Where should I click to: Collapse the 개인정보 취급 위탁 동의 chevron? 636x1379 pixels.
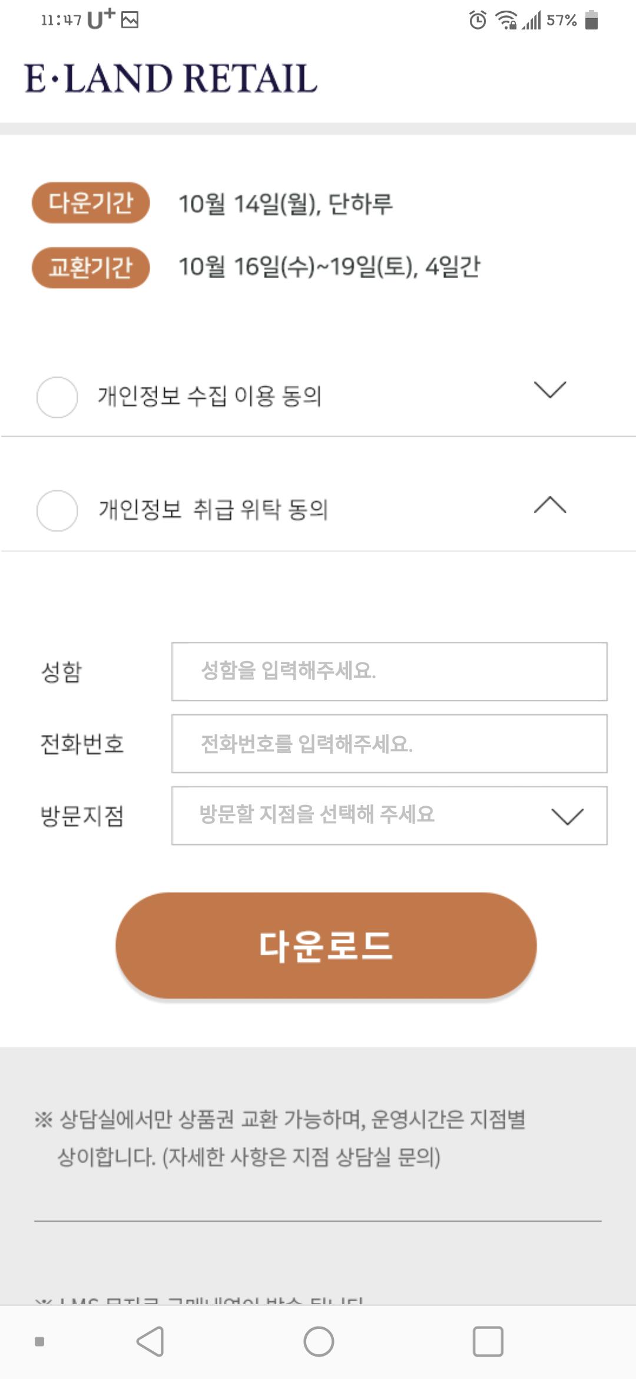[x=549, y=505]
